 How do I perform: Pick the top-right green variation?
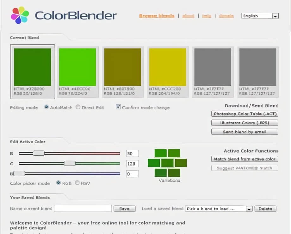tap(174, 153)
